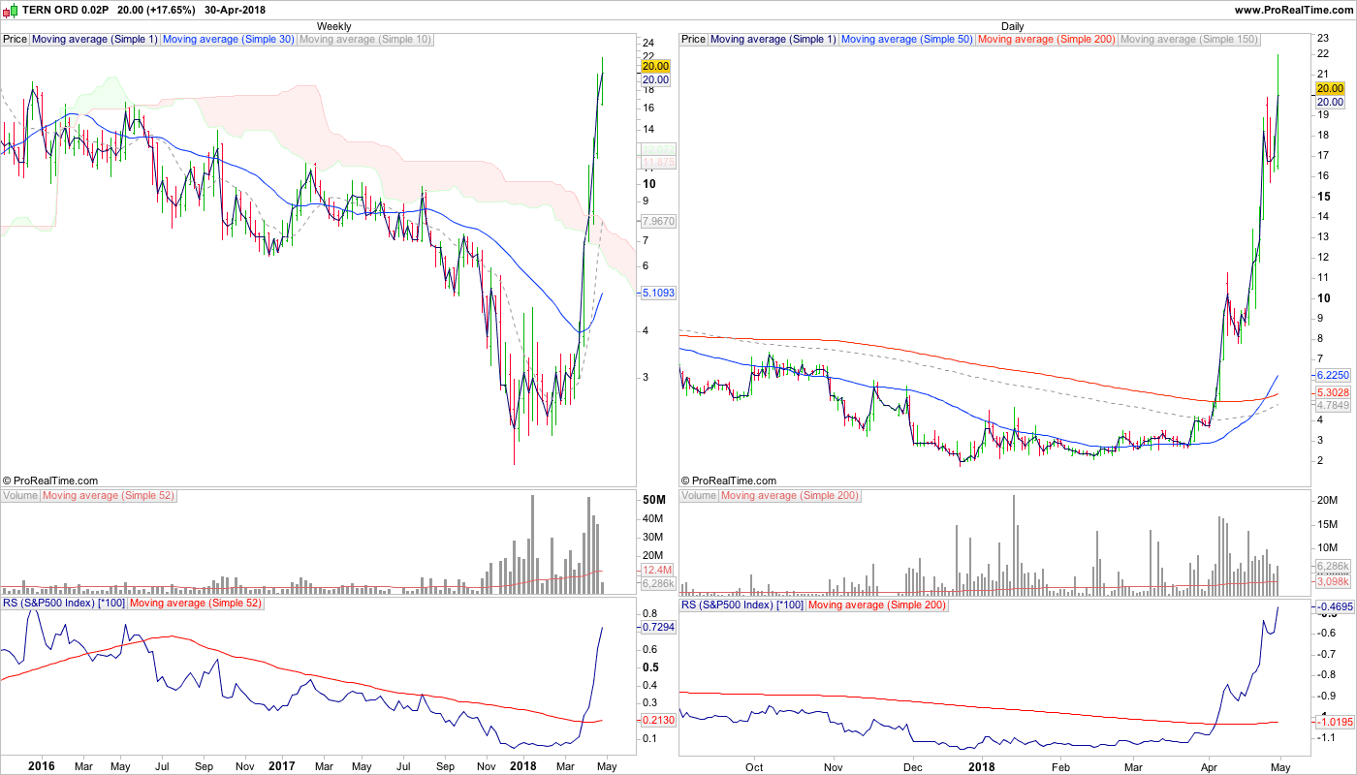
Task: Click the Price legend label on Weekly chart
Action: tap(16, 40)
